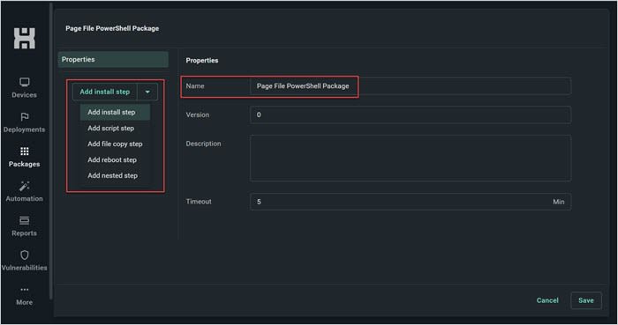Open the Deployments flag icon
Screen dimensions: 618x325
pyautogui.click(x=25, y=117)
